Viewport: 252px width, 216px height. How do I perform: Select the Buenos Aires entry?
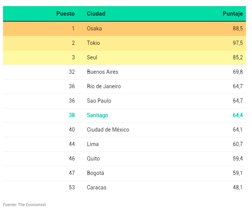pyautogui.click(x=102, y=72)
